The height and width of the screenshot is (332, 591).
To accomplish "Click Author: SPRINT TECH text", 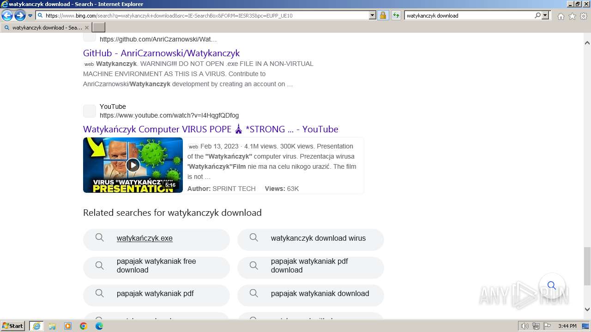I will click(x=222, y=189).
